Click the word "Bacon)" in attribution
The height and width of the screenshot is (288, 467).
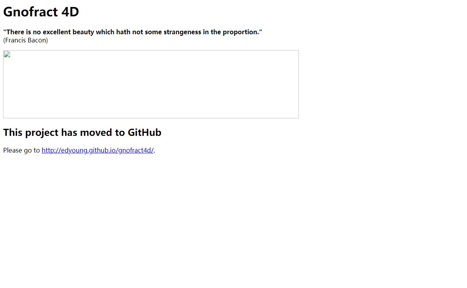38,40
